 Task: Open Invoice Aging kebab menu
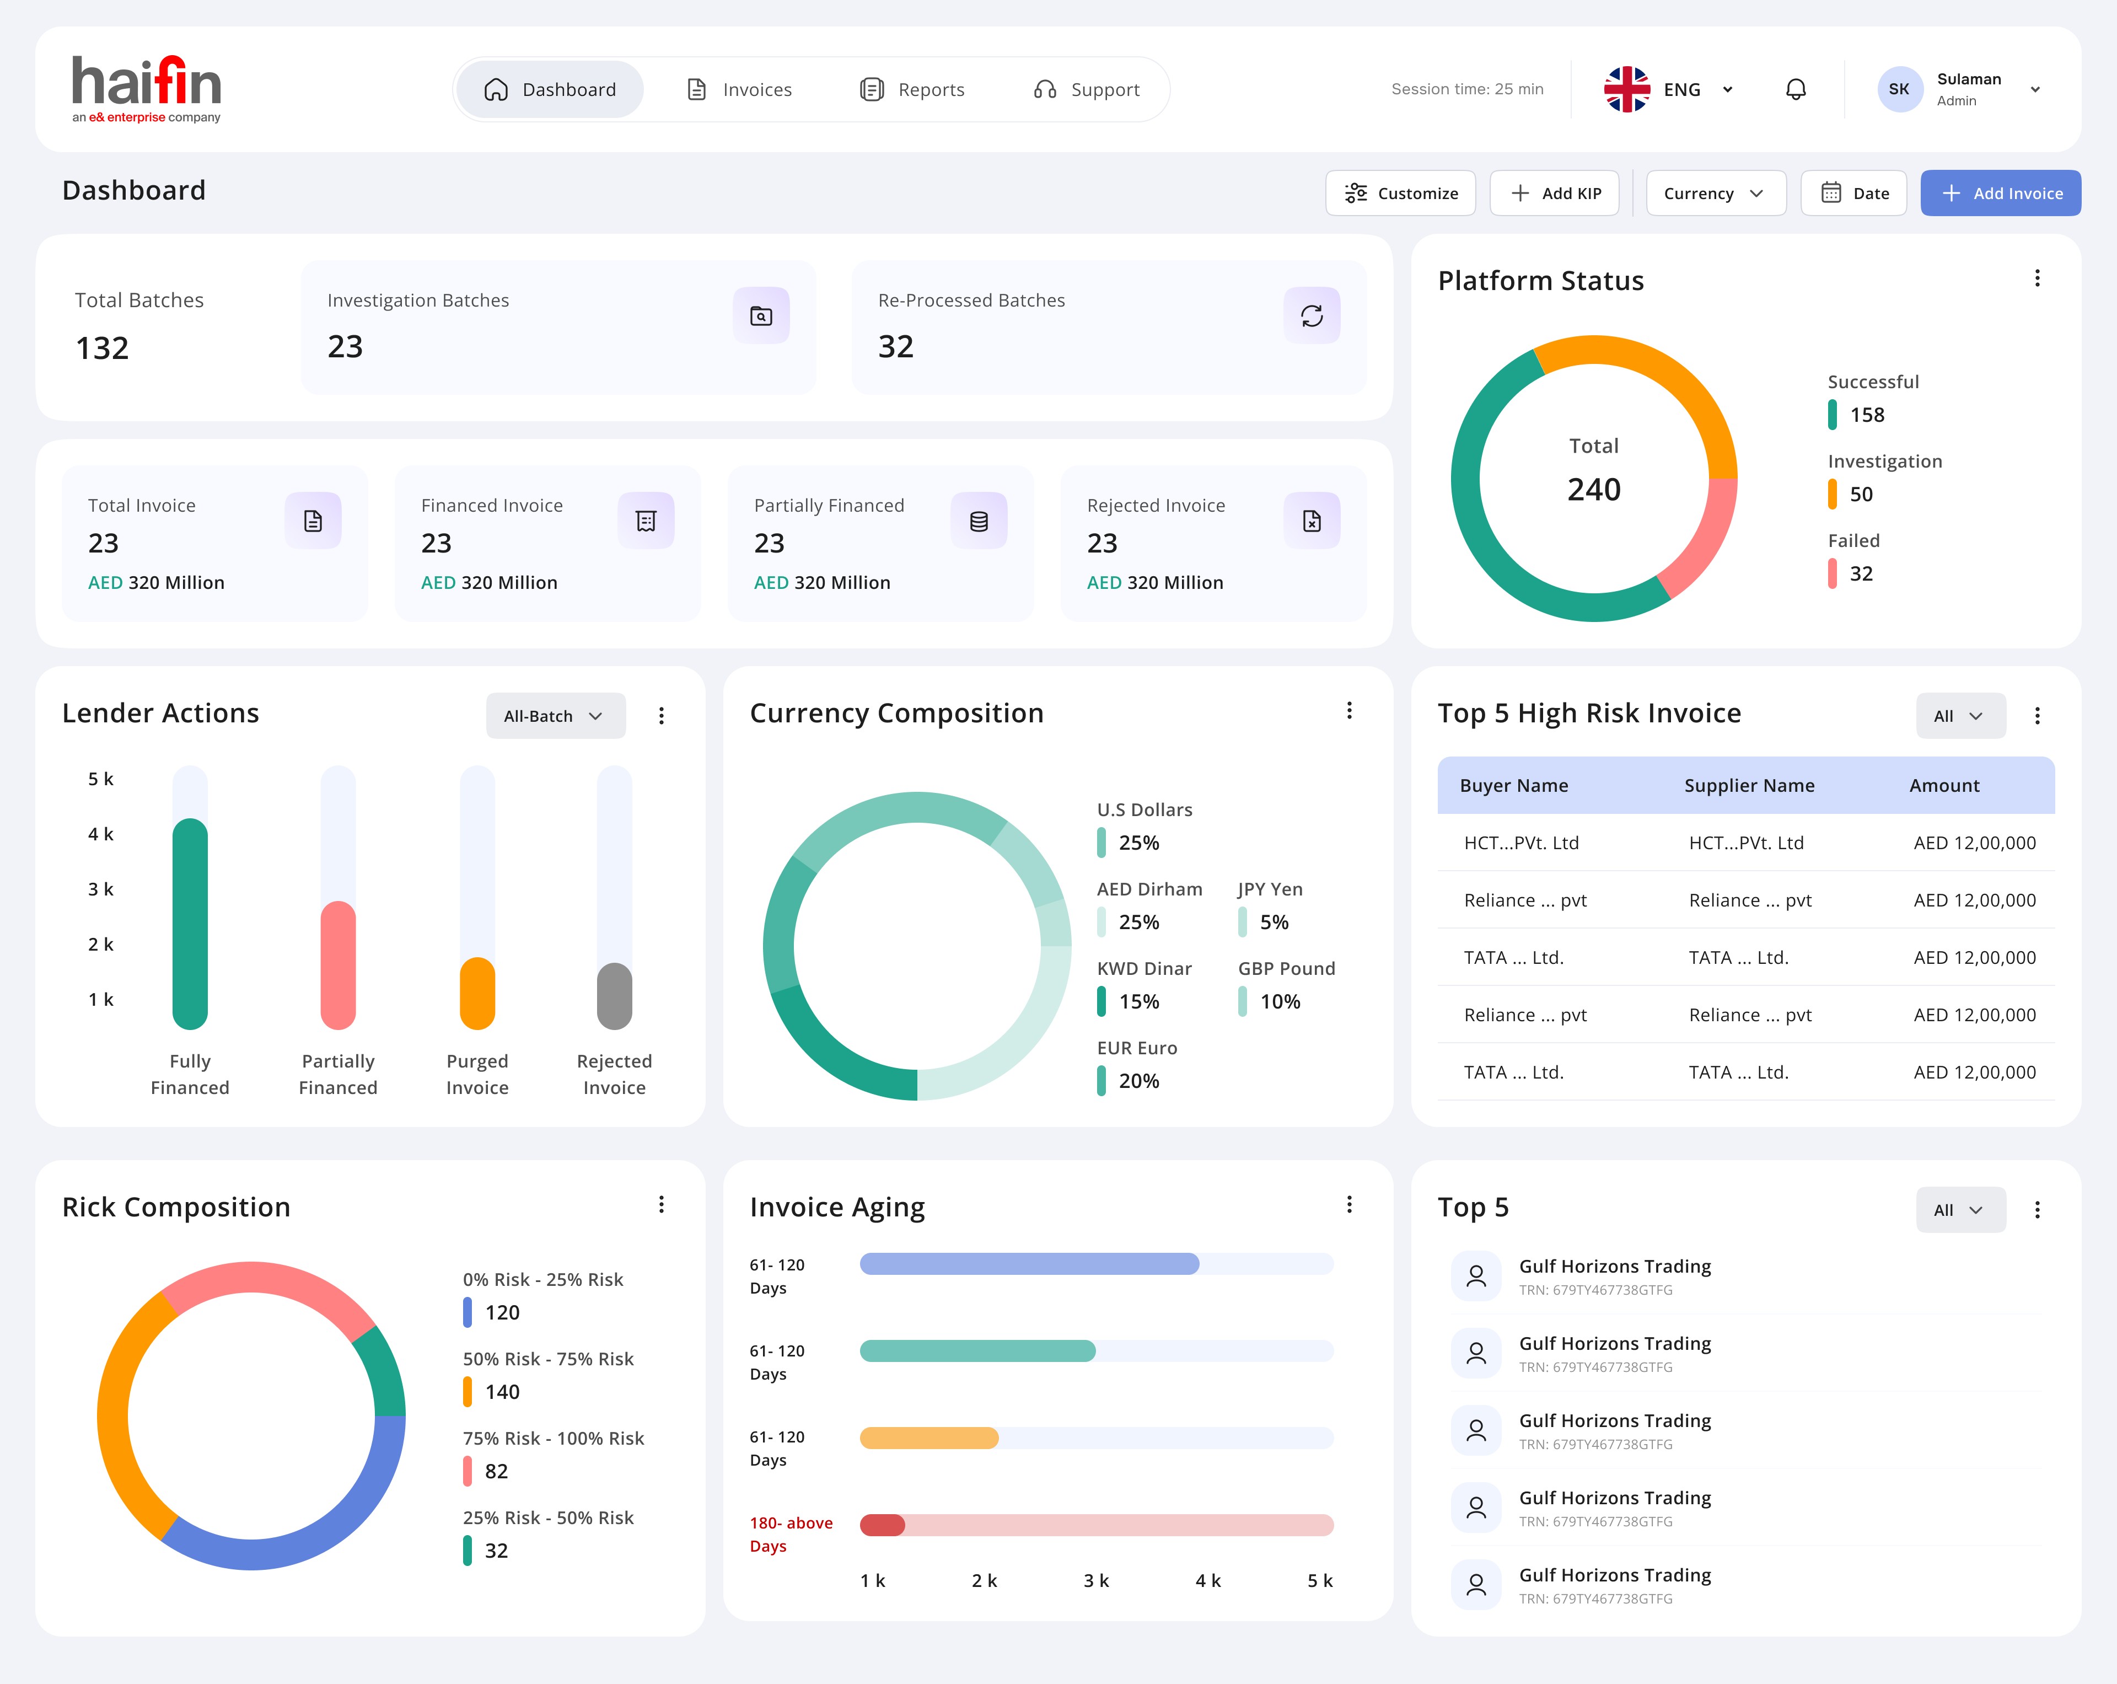tap(1349, 1205)
